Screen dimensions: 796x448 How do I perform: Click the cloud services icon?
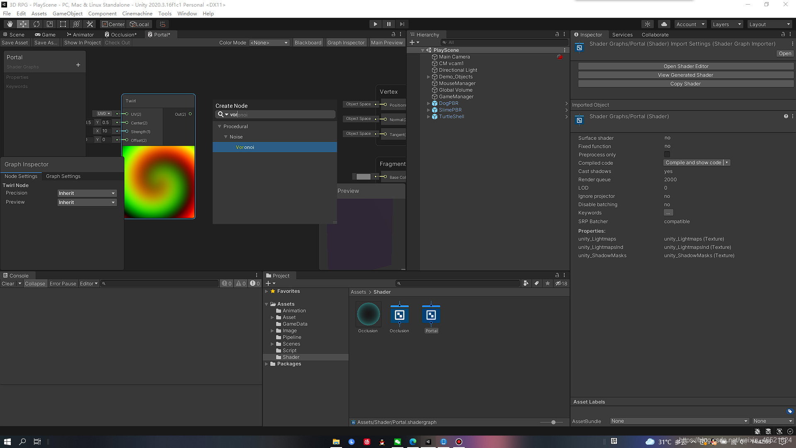pyautogui.click(x=664, y=24)
